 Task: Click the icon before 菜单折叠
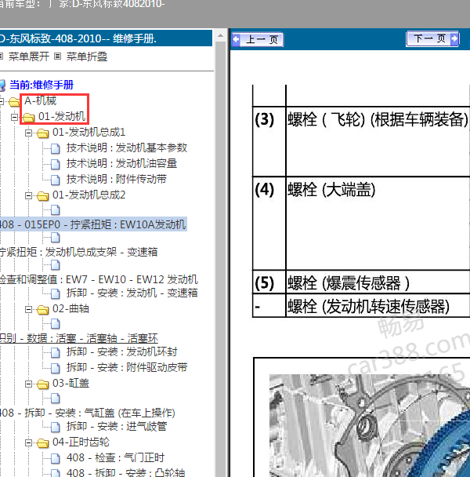[57, 56]
